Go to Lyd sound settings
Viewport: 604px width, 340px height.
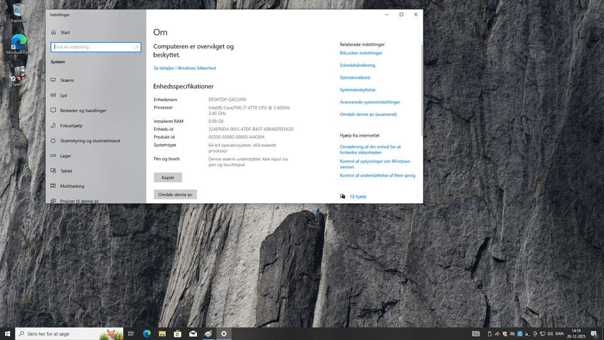pos(64,96)
